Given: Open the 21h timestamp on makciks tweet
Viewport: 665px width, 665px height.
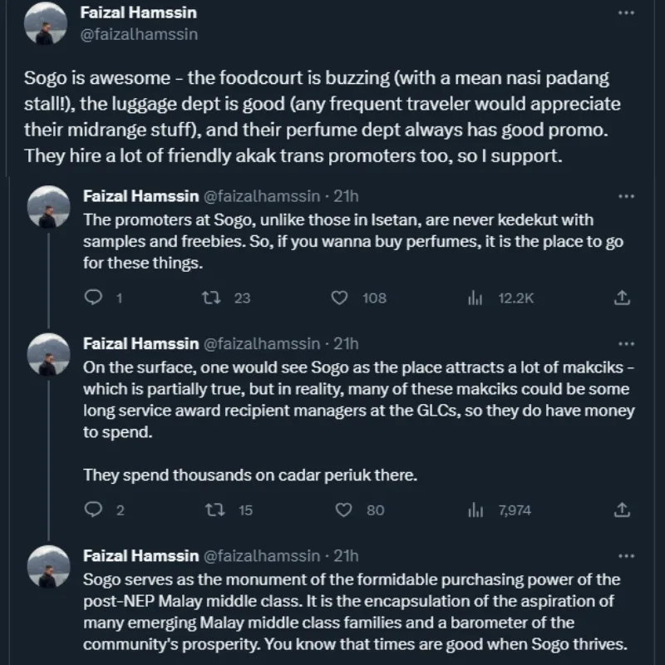Looking at the screenshot, I should [x=346, y=343].
